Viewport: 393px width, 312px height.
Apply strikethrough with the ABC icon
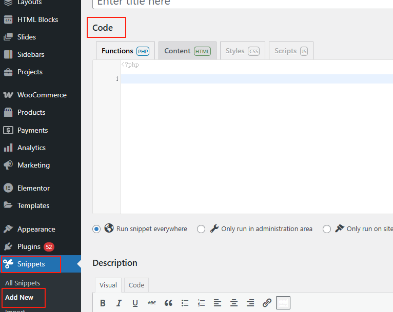click(x=151, y=303)
